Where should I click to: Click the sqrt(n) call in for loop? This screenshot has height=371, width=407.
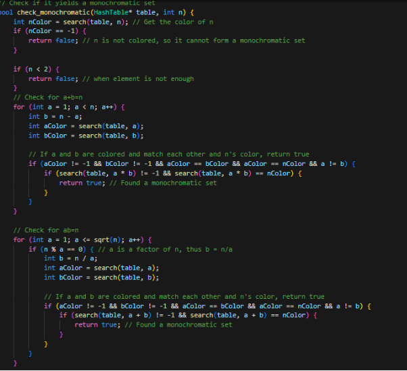tap(92, 239)
